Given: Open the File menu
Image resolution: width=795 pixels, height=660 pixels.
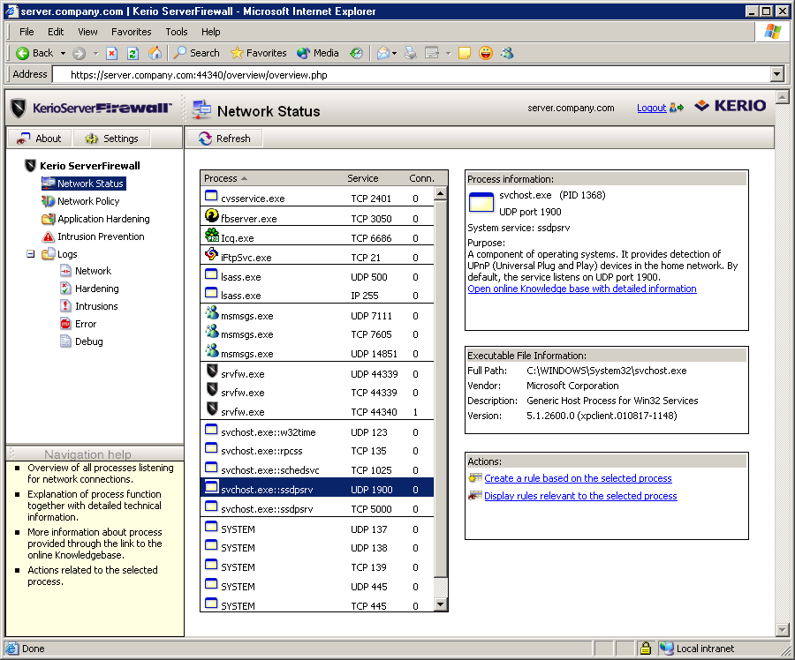Looking at the screenshot, I should tap(26, 32).
